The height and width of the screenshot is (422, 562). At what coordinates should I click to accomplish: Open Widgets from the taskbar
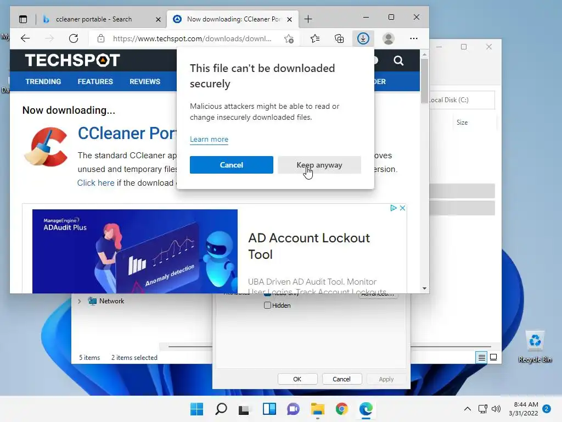269,409
